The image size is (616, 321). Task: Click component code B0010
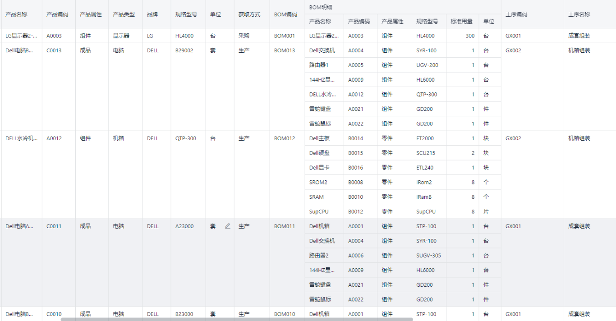(355, 197)
